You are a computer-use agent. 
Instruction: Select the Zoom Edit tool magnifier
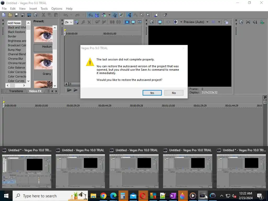point(148,15)
